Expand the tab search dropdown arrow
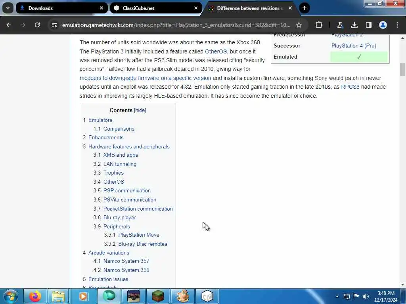The image size is (406, 304). pyautogui.click(x=8, y=8)
